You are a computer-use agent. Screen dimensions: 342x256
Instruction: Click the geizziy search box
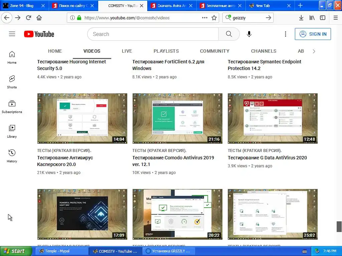point(247,18)
